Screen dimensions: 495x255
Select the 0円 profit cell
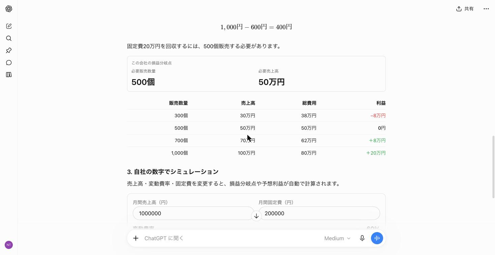coord(382,128)
